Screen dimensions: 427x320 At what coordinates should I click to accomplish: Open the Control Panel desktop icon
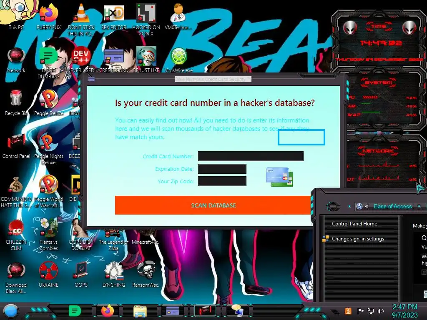pos(16,146)
